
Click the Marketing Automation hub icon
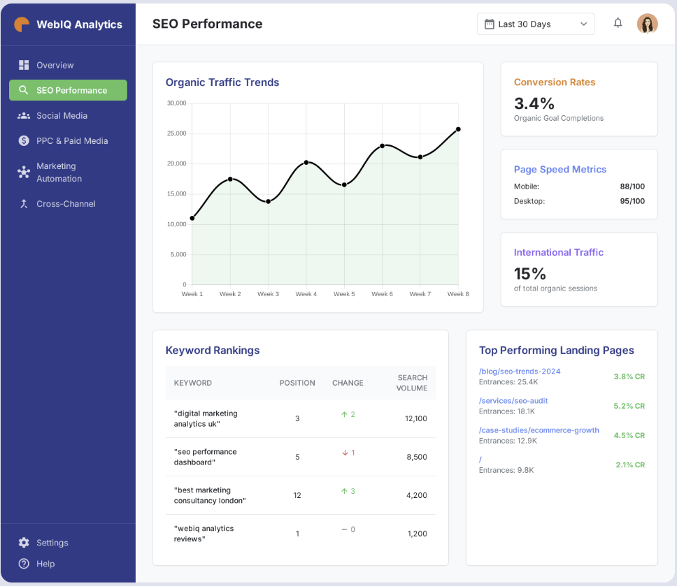pyautogui.click(x=24, y=173)
